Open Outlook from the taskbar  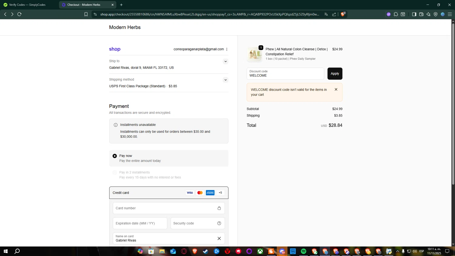tap(173, 251)
